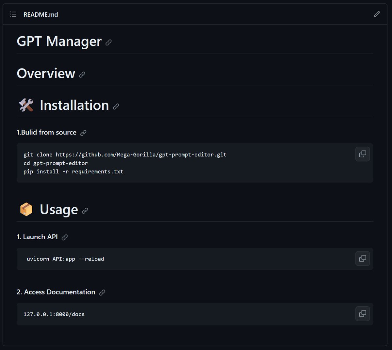Click the 'uvicorn API:app --reload' command
The width and height of the screenshot is (392, 350).
pyautogui.click(x=65, y=259)
